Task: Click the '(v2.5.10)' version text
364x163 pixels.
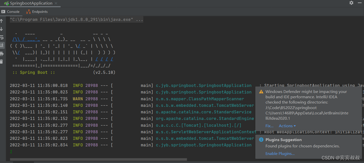Action: pos(104,72)
